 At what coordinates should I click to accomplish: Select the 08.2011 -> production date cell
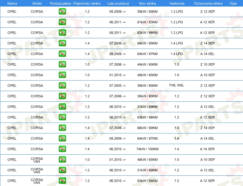[117, 33]
